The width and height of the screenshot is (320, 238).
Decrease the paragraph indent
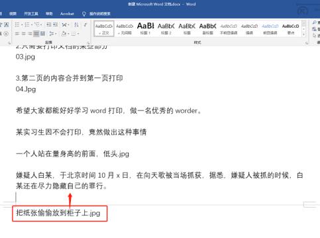click(x=49, y=24)
